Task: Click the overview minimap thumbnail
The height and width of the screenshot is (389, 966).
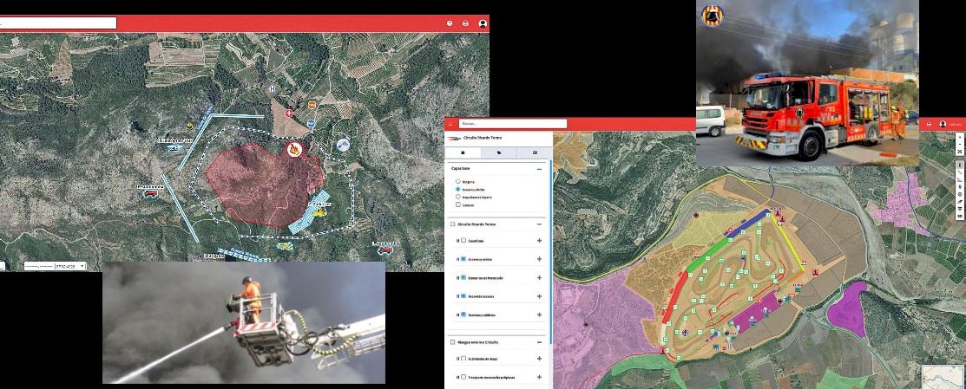Action: (x=942, y=377)
